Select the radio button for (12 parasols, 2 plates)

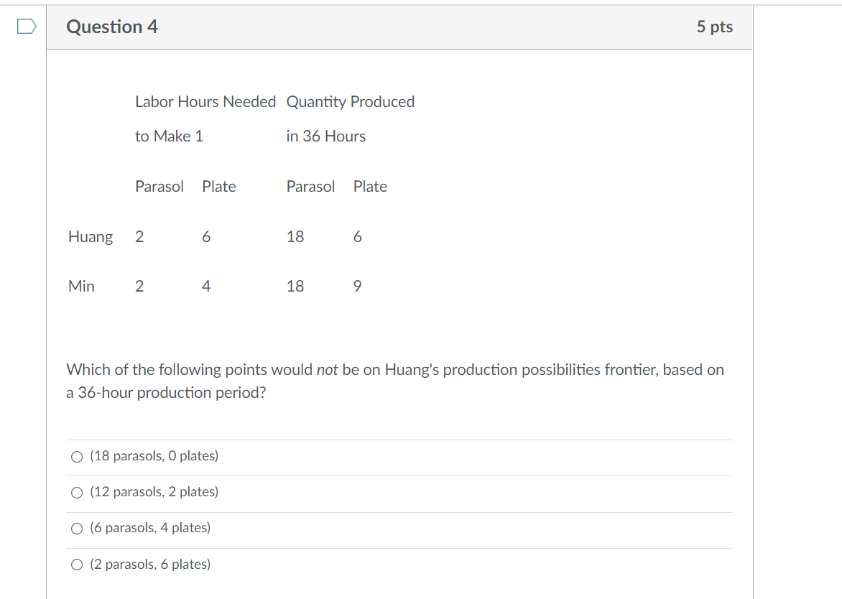click(x=77, y=492)
